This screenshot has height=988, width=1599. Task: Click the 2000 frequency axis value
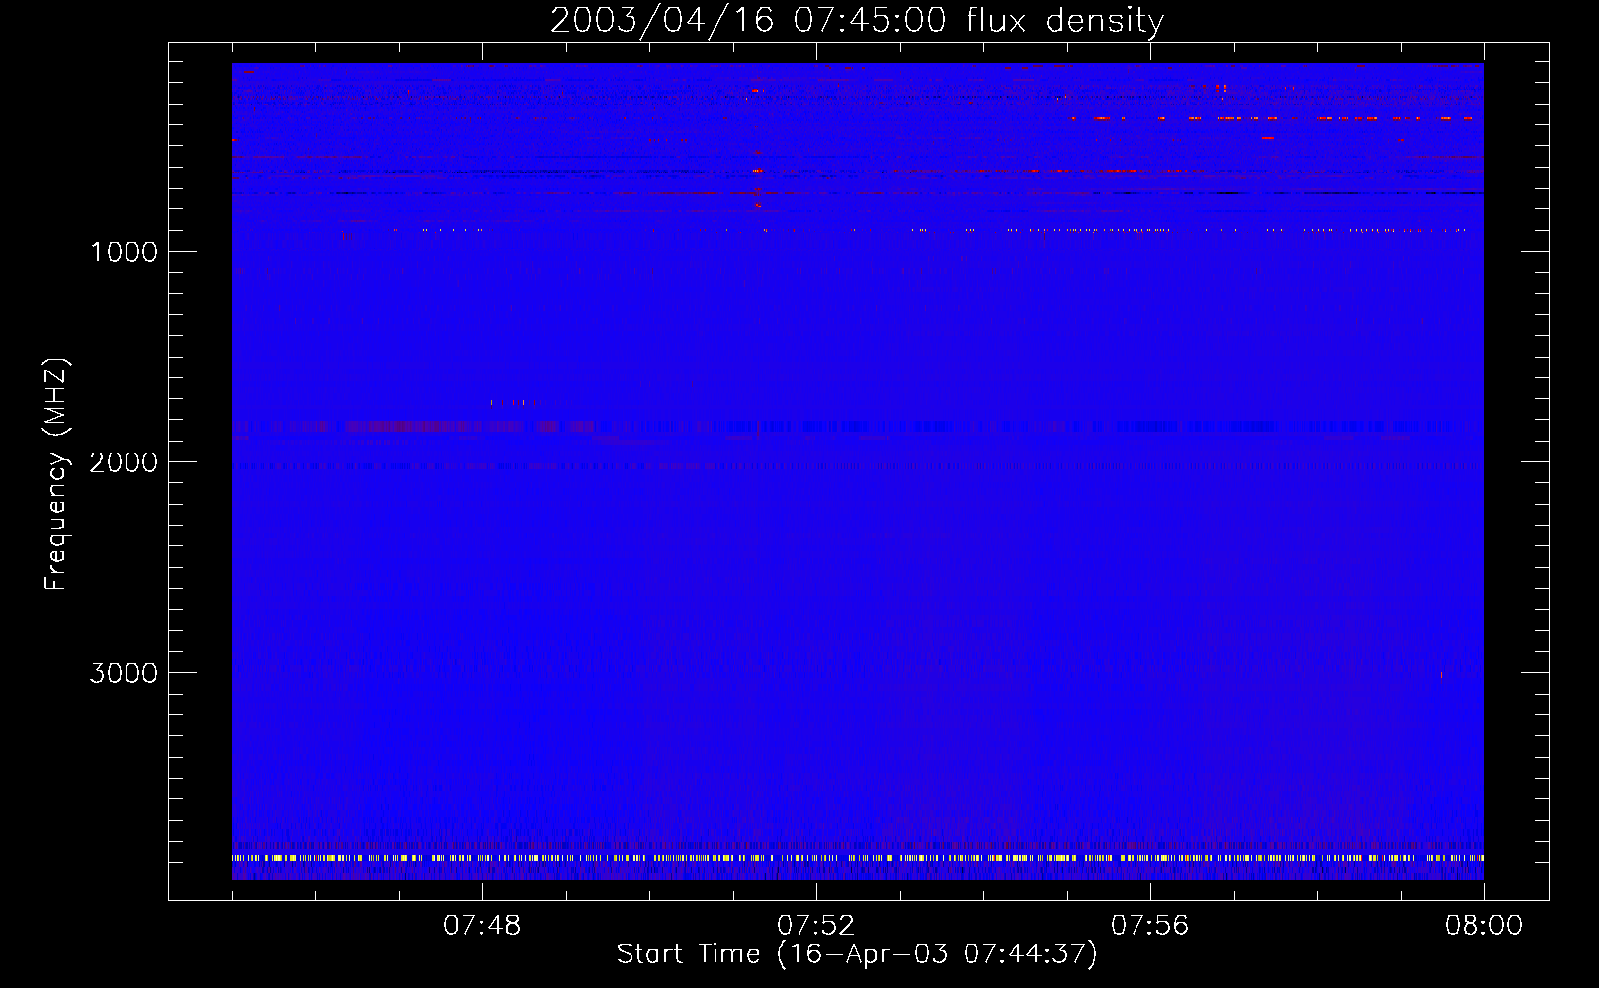point(124,462)
